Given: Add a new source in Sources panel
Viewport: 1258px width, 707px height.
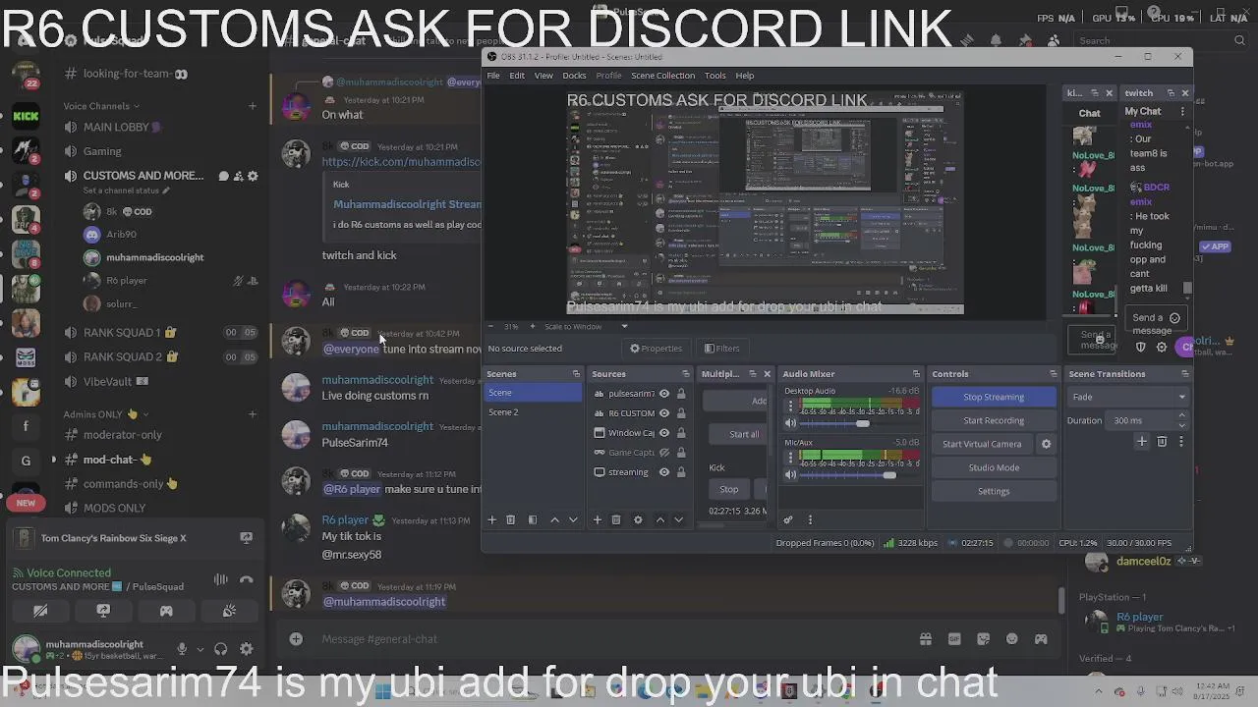Looking at the screenshot, I should (597, 519).
